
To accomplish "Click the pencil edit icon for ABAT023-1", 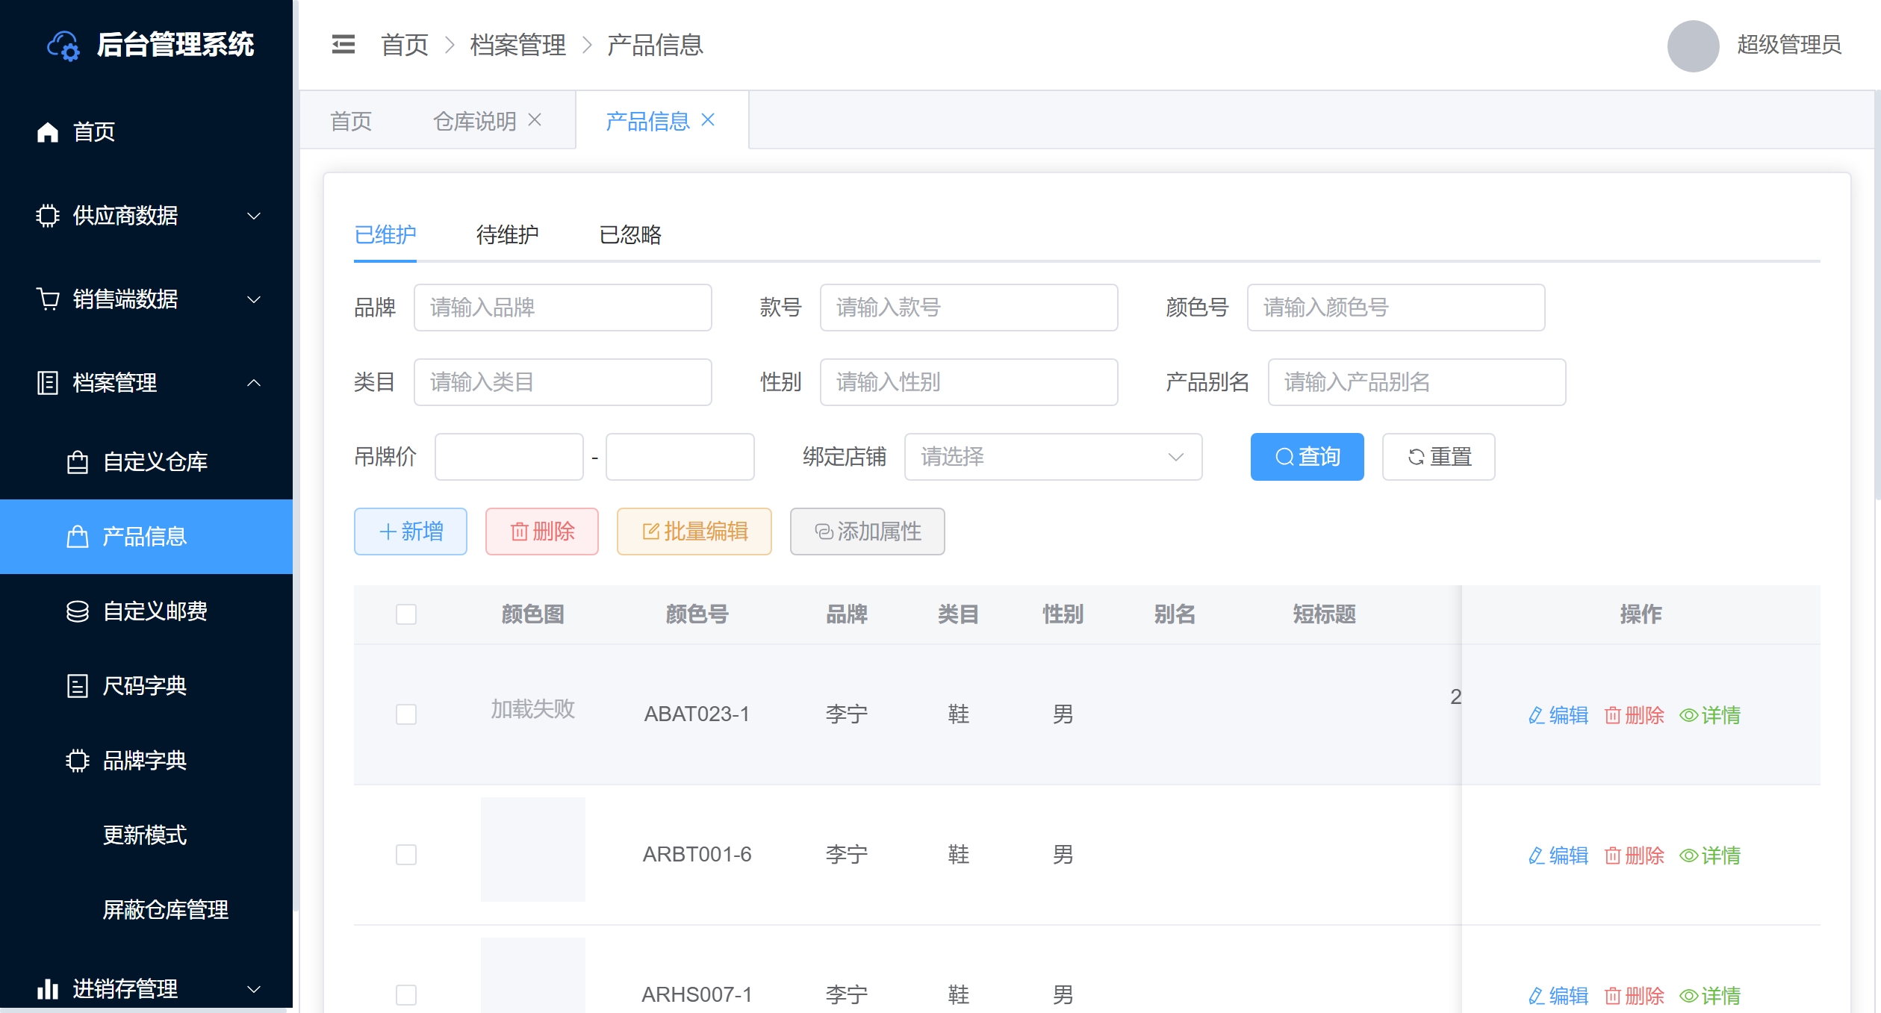I will tap(1536, 715).
